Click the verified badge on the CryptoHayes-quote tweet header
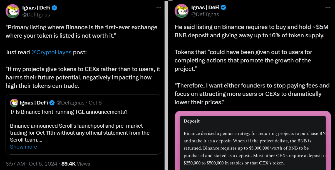Viewport: 335px width, 170px height. [55, 8]
